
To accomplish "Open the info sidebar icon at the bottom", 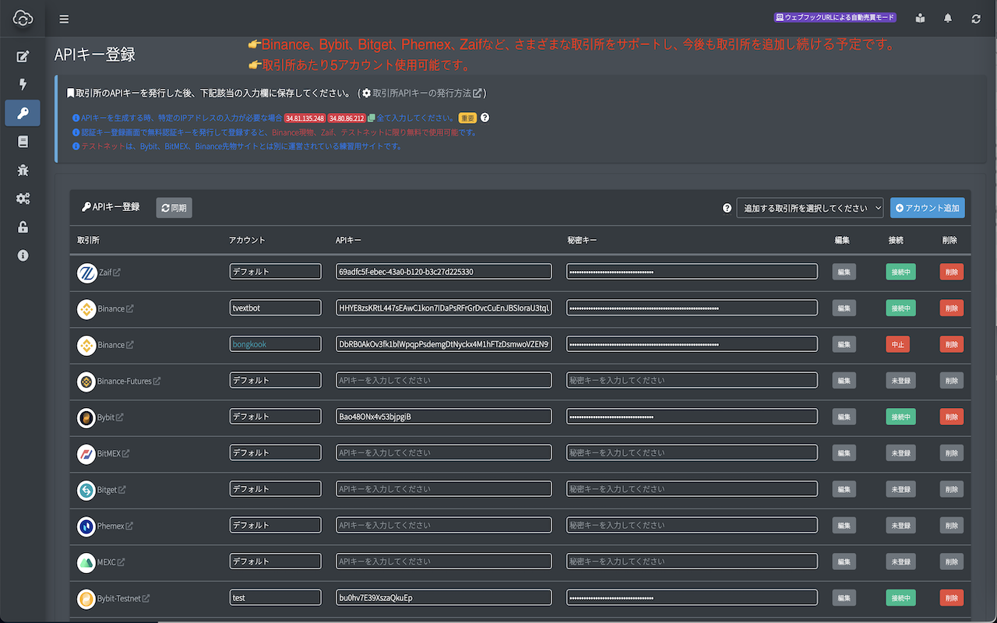I will (x=23, y=255).
